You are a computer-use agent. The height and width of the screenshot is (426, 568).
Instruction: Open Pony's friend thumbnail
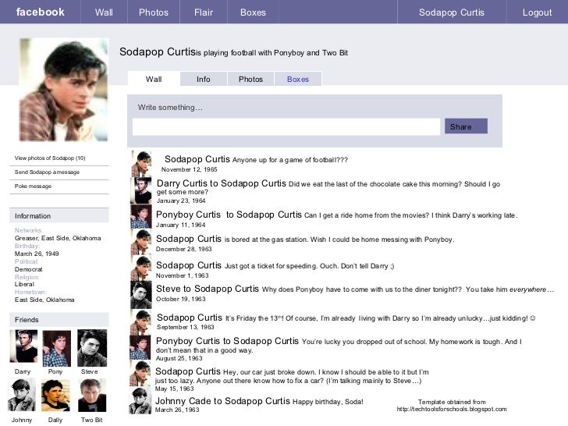pos(56,349)
